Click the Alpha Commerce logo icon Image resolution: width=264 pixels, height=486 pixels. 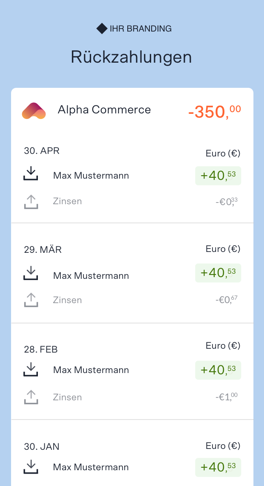34,110
